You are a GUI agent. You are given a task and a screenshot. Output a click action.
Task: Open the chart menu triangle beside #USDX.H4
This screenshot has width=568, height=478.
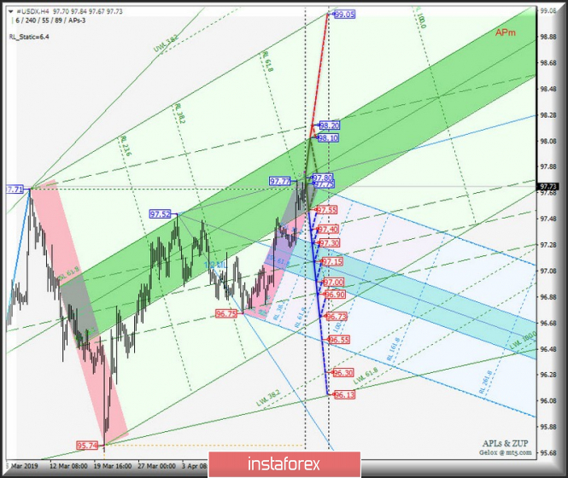(10, 11)
